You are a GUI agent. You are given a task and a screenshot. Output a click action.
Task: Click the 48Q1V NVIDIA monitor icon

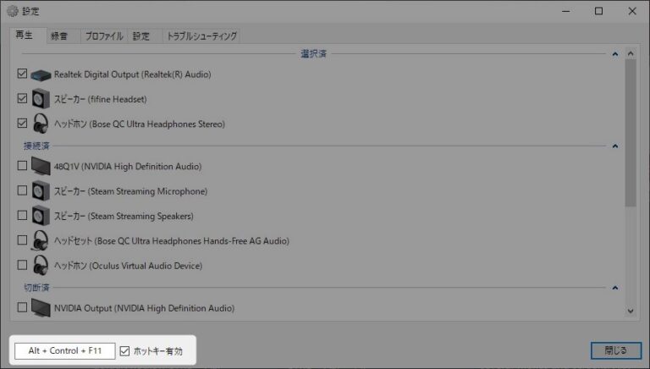41,167
